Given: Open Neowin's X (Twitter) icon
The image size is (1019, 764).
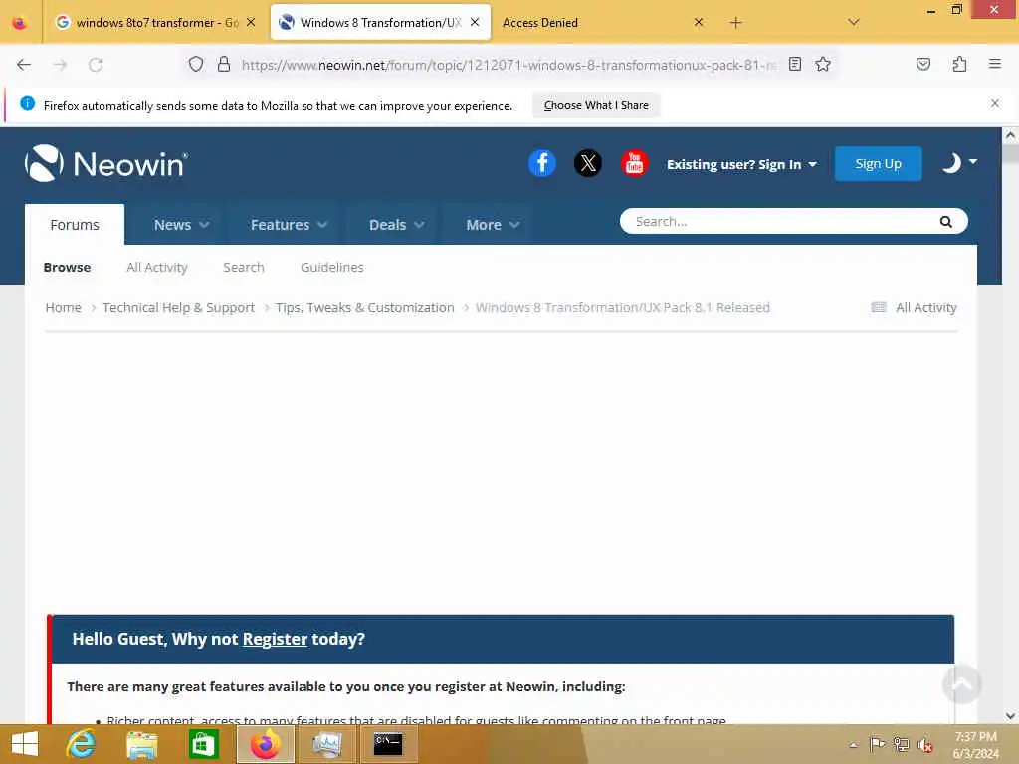Looking at the screenshot, I should tap(588, 163).
